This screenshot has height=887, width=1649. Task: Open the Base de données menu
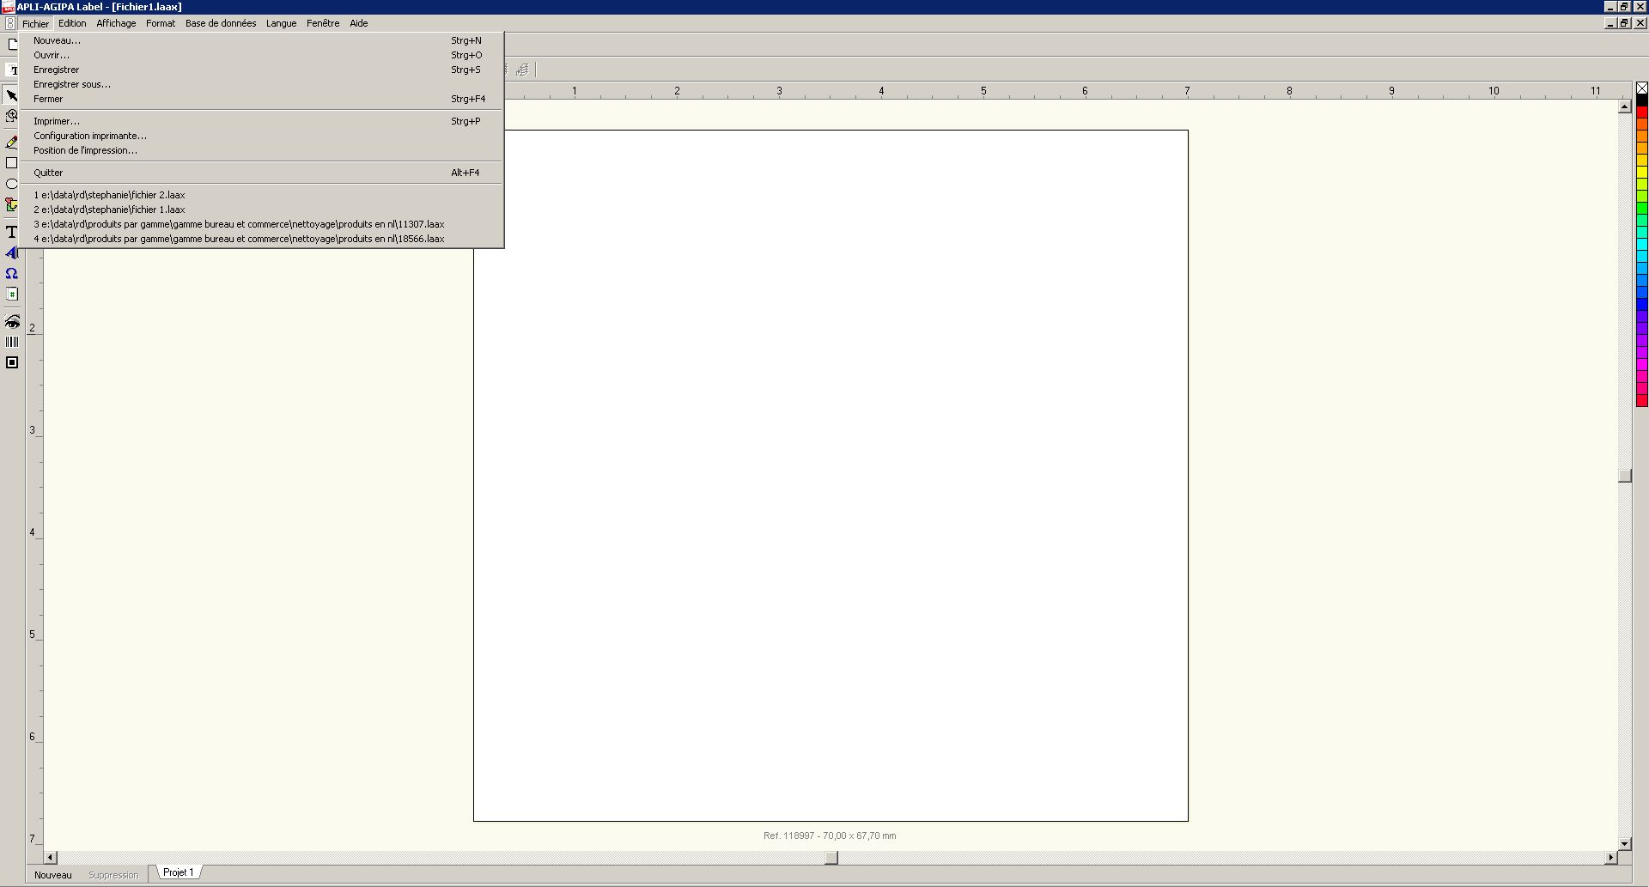coord(221,23)
